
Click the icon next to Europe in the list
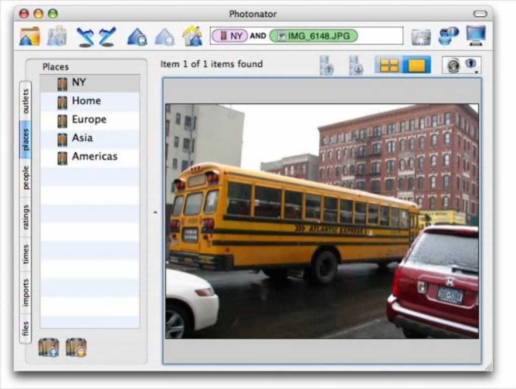(62, 121)
